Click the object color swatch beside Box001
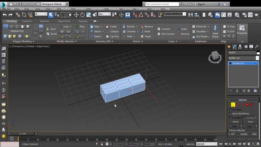261x147 pixels. [258, 53]
